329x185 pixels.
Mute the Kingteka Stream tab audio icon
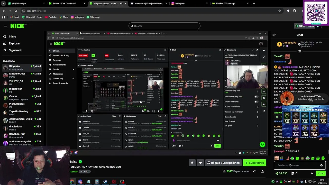coord(121,4)
